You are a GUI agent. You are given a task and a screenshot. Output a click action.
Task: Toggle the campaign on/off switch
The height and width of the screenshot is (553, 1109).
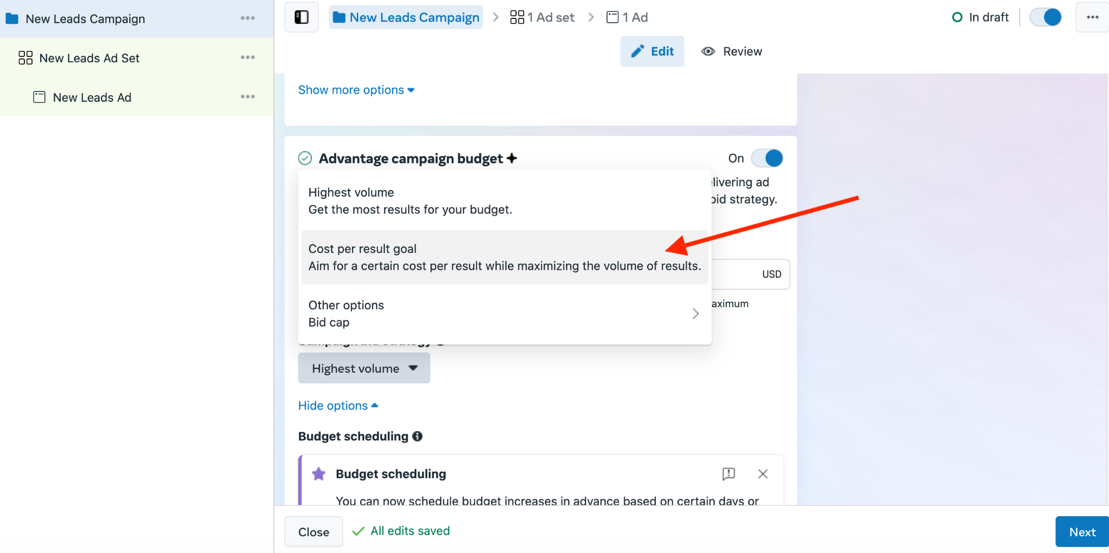[x=1046, y=17]
